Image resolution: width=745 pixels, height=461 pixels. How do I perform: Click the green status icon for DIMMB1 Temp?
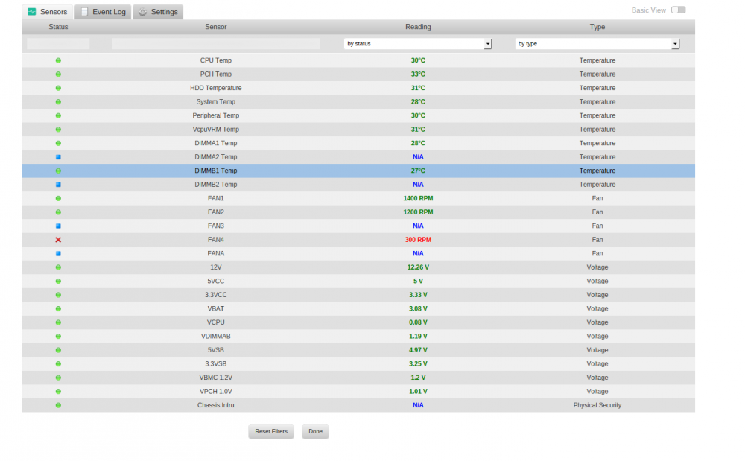pos(58,171)
